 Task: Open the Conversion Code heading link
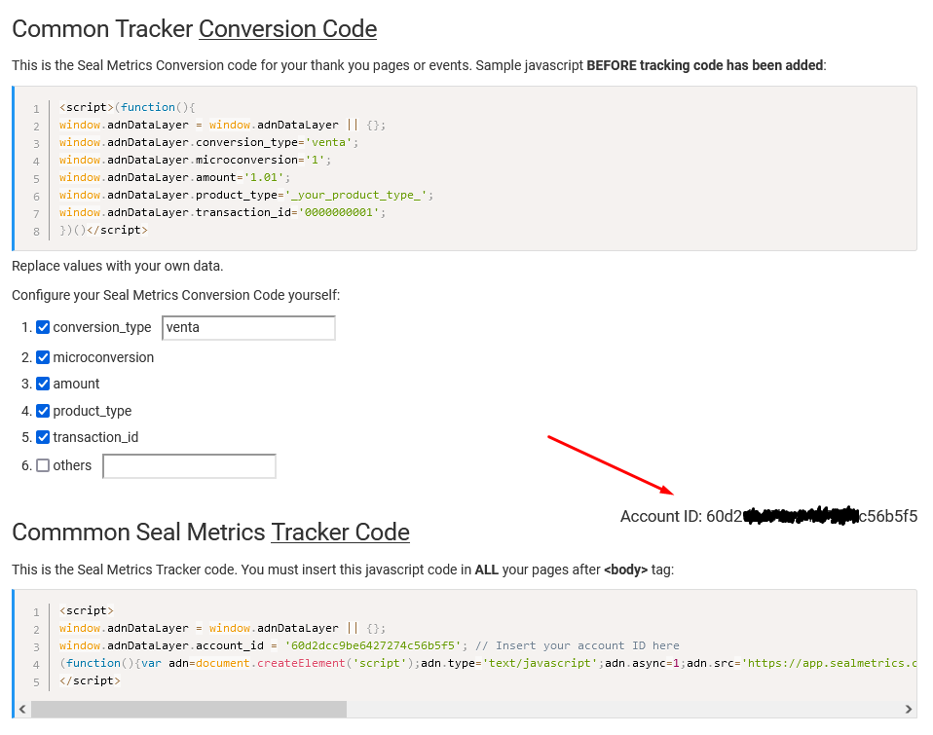(x=288, y=29)
